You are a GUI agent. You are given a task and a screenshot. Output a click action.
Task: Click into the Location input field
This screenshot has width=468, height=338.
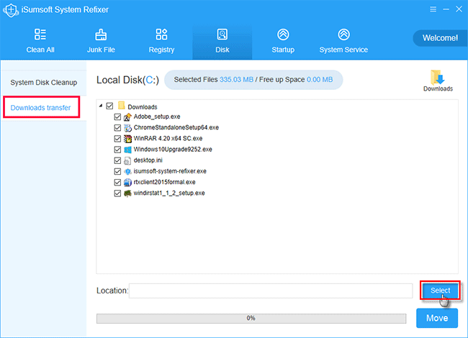271,291
